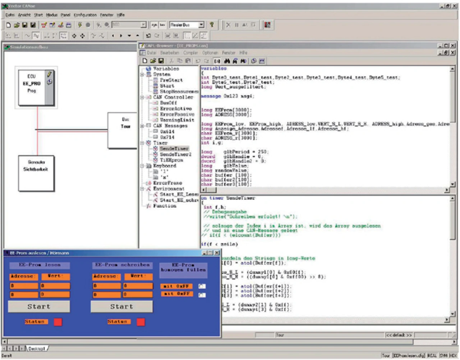Collapse the Timer tree node

142,143
